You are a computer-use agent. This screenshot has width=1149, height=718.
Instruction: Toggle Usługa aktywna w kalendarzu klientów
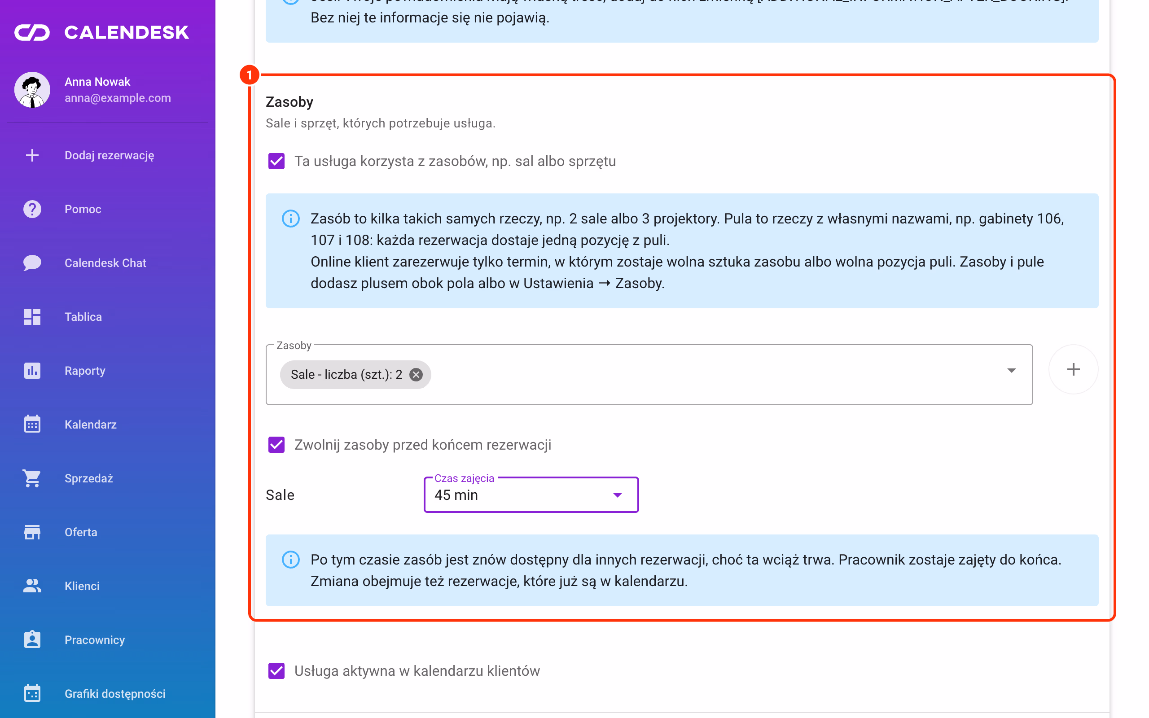tap(276, 671)
